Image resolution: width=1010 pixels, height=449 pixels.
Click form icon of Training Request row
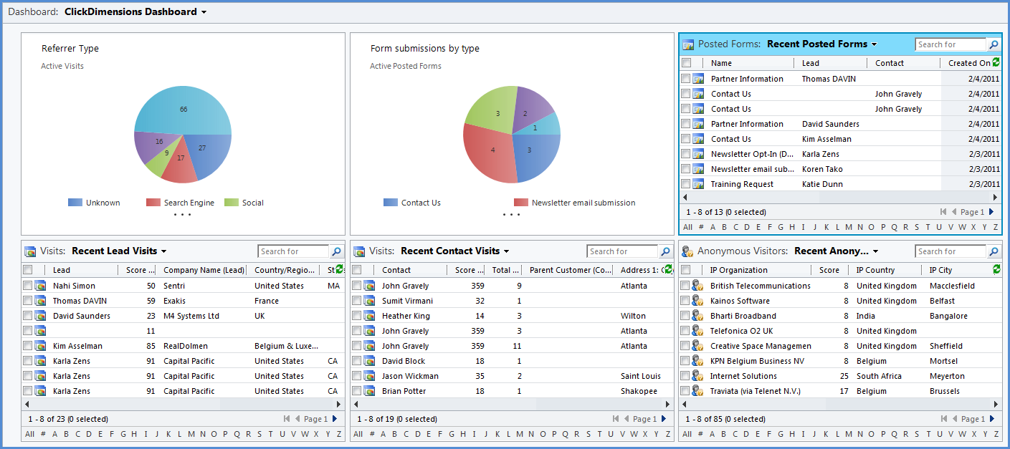coord(698,184)
